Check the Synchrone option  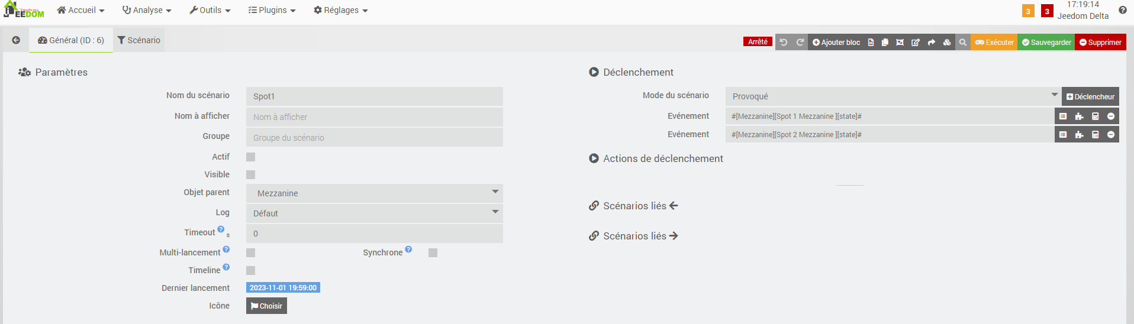pyautogui.click(x=433, y=252)
